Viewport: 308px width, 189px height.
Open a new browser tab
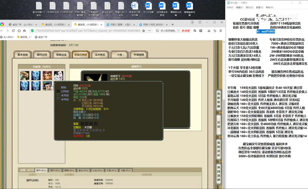pos(172,25)
